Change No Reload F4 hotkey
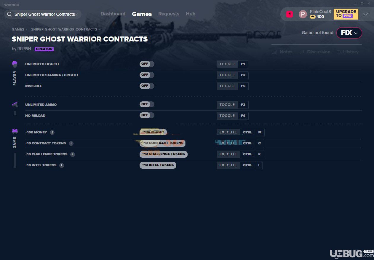This screenshot has height=260, width=374. [243, 116]
